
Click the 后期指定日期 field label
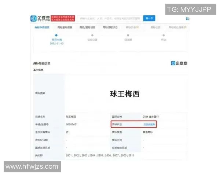point(120,148)
